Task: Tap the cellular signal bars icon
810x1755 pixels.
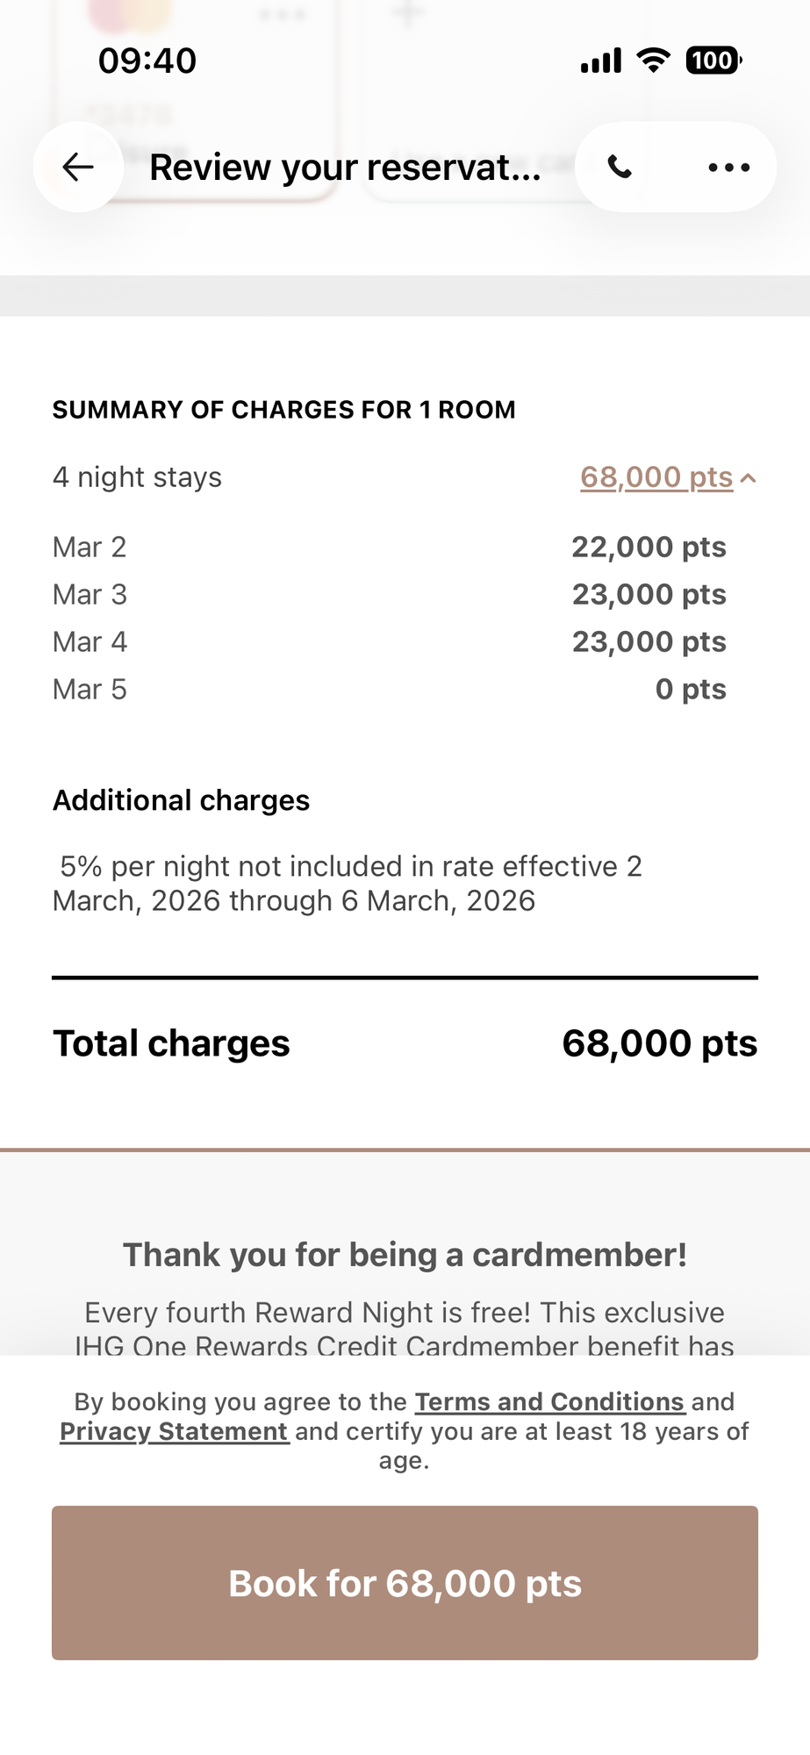Action: [x=601, y=61]
